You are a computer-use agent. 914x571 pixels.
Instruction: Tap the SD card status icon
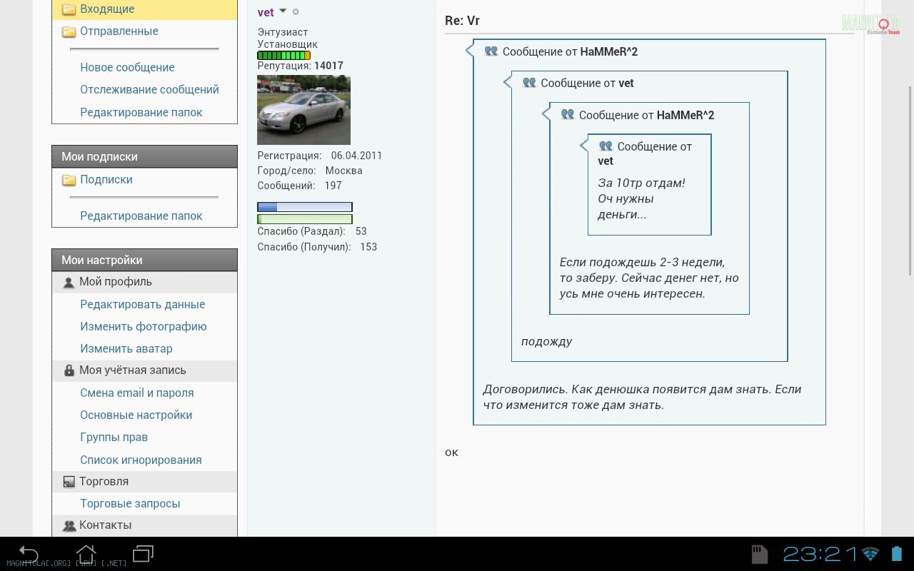point(760,554)
